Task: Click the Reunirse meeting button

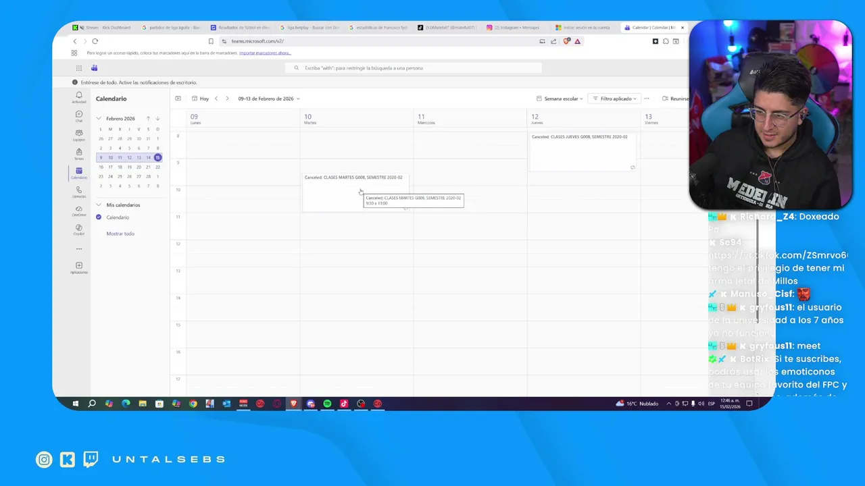Action: [675, 99]
